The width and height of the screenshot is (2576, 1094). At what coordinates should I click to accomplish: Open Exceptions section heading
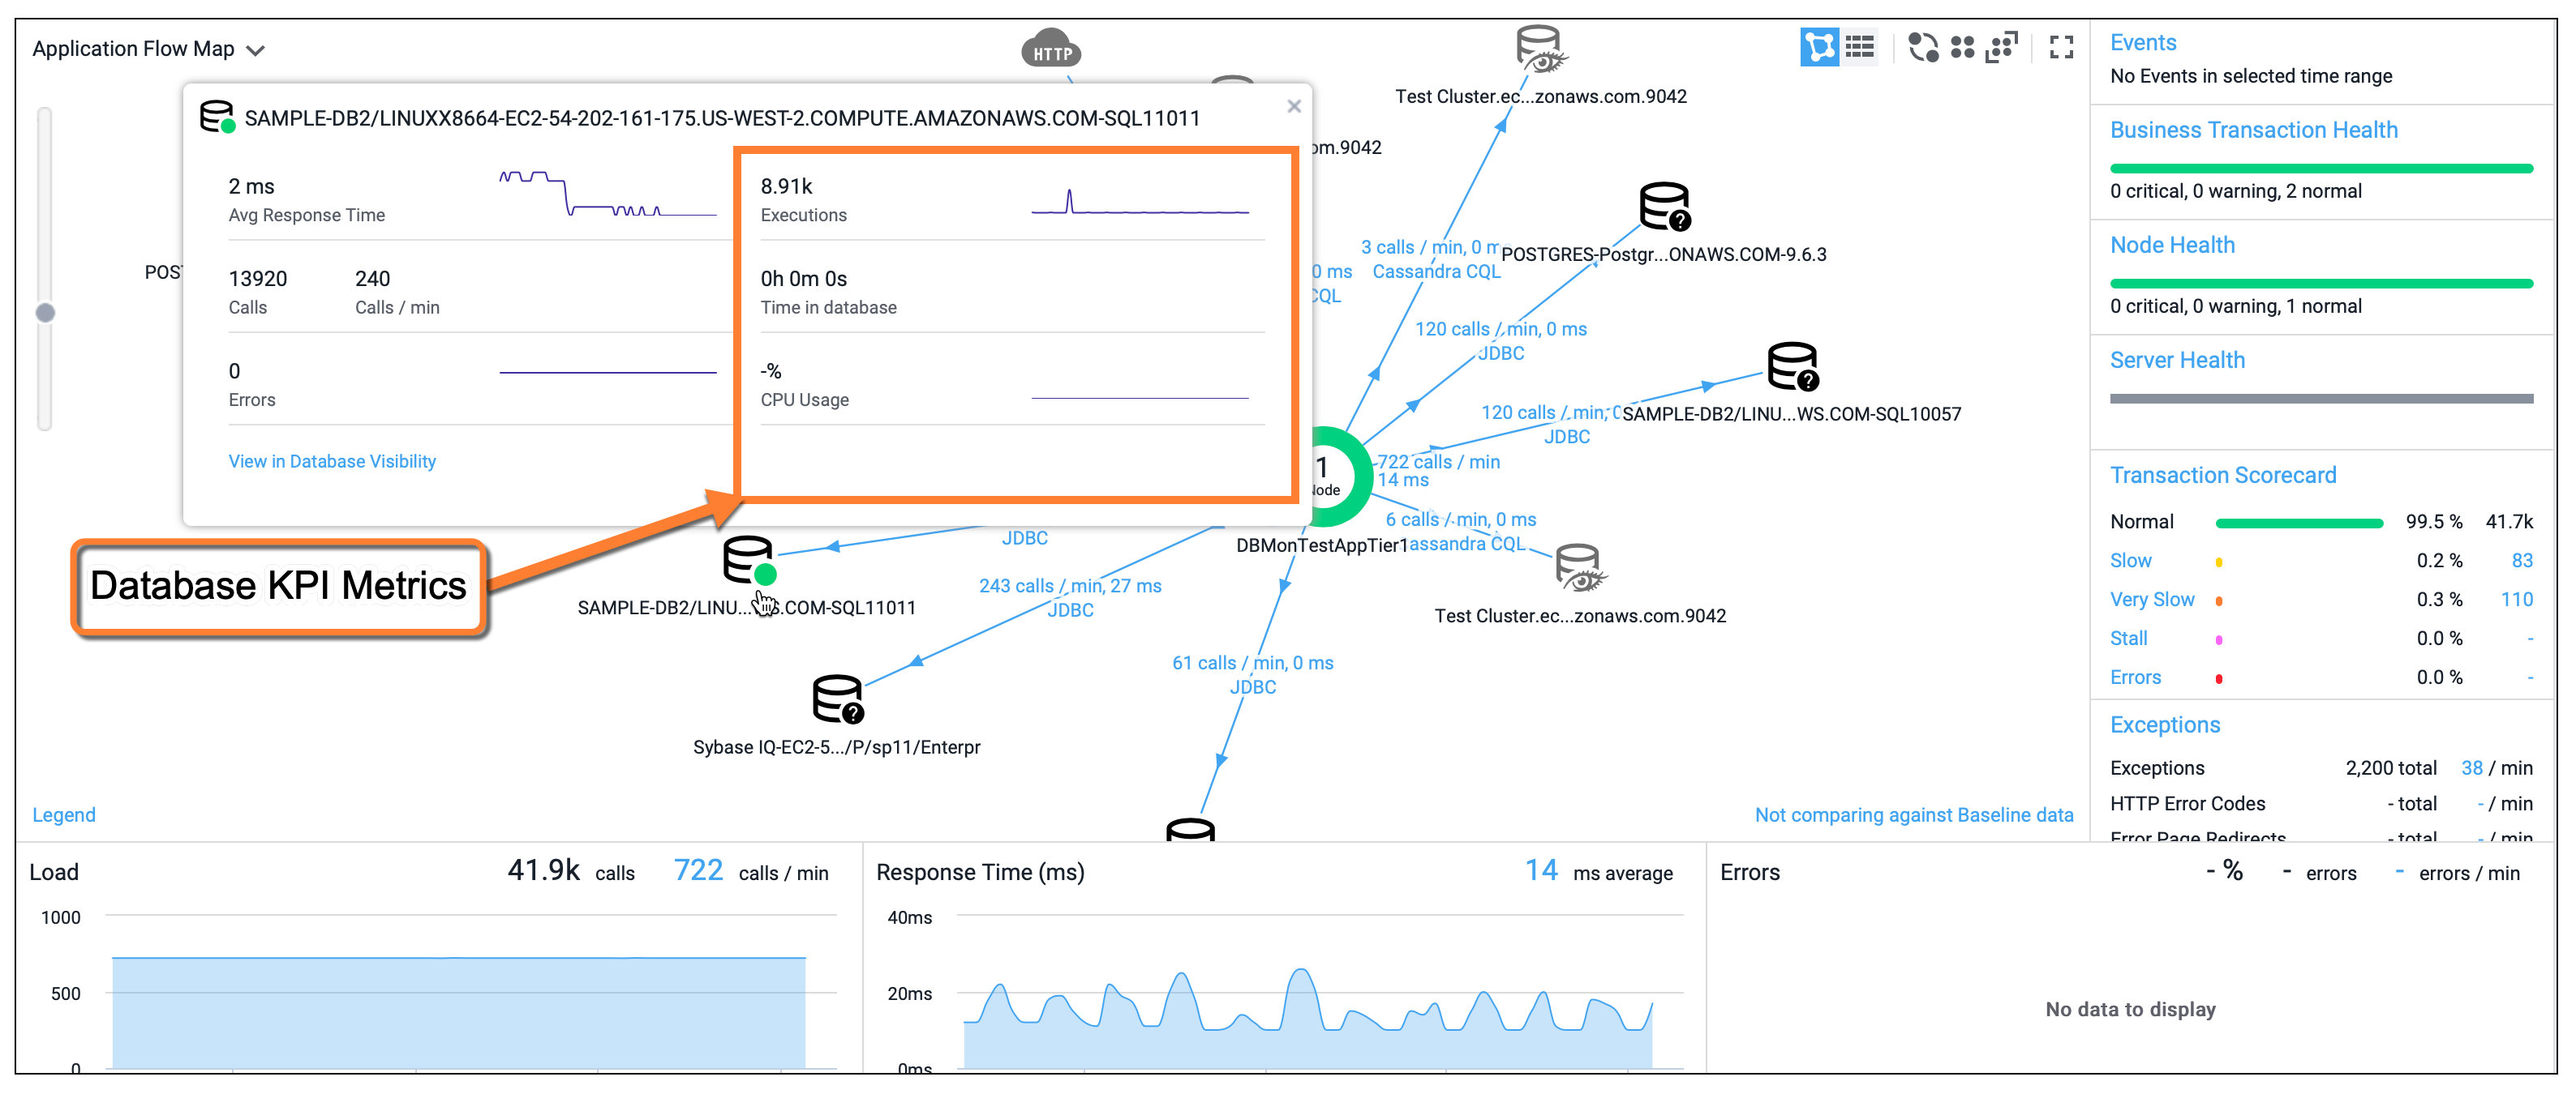tap(2165, 724)
